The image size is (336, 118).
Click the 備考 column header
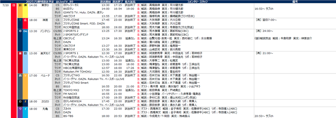[x=295, y=2]
